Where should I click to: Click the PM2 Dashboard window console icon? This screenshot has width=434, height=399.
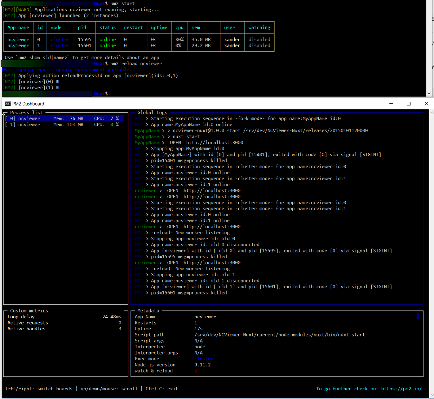coord(8,104)
